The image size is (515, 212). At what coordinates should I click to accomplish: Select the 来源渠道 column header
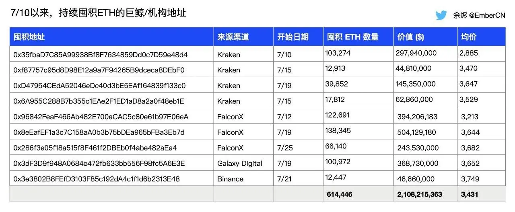click(233, 37)
